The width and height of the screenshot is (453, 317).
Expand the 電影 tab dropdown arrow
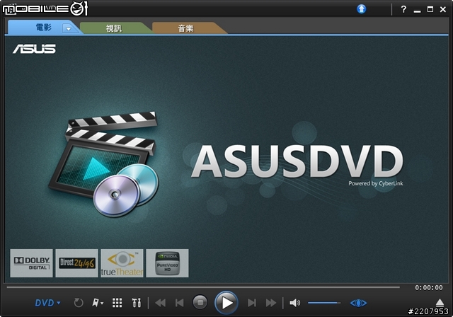point(69,28)
